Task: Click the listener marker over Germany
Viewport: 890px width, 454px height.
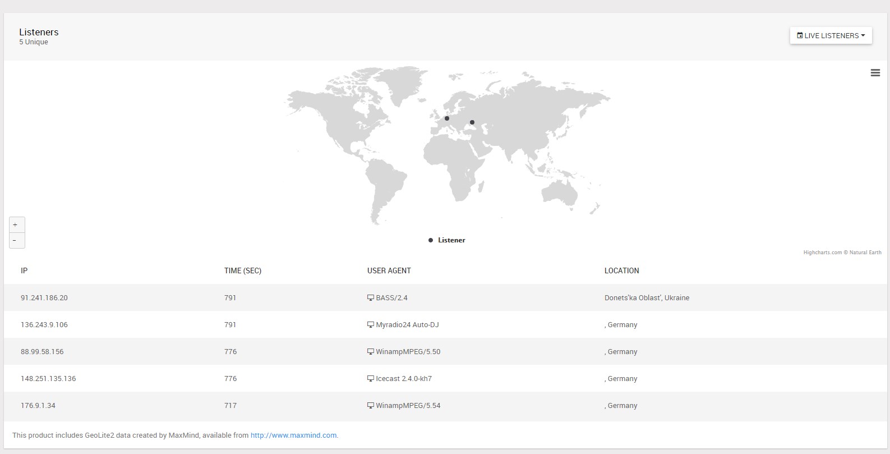Action: 447,118
